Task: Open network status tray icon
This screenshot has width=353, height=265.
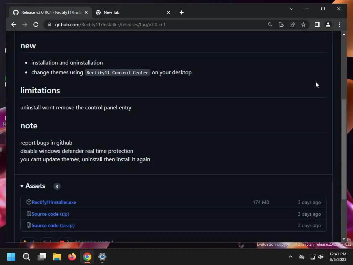Action: pos(312,257)
